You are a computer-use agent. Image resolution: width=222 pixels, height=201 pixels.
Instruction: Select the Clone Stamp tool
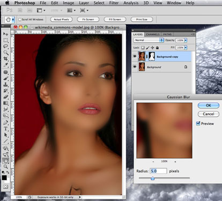[x=5, y=84]
